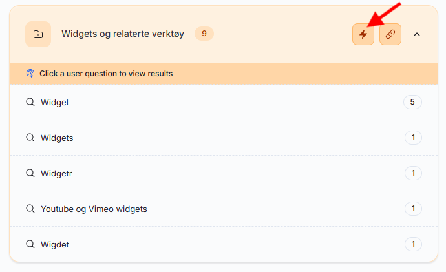Image resolution: width=446 pixels, height=272 pixels.
Task: Collapse the Widgets og relaterte verktøy group
Action: pyautogui.click(x=417, y=34)
